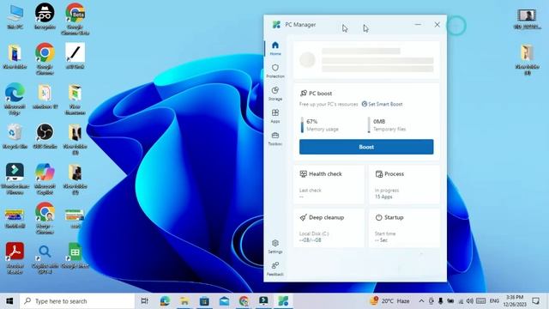The height and width of the screenshot is (309, 549).
Task: Select the Microsoft Edge desktop shortcut
Action: (x=15, y=99)
